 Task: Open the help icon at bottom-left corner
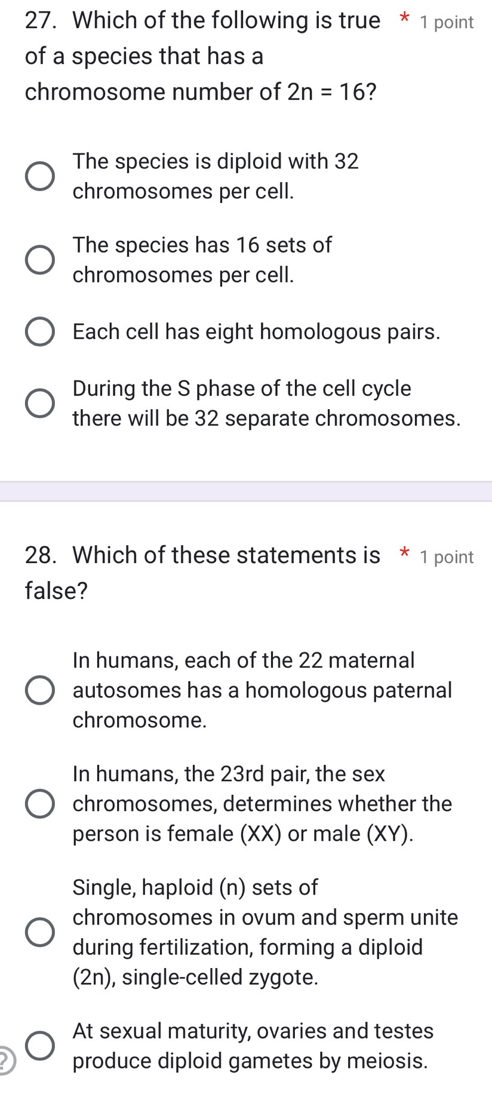pos(5,1059)
